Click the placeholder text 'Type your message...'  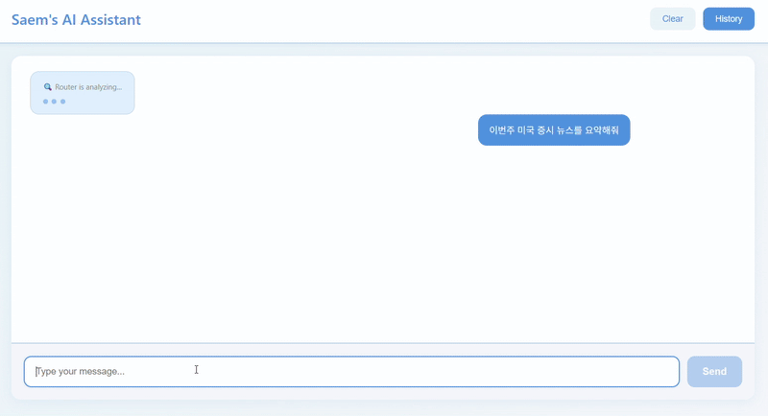pyautogui.click(x=81, y=372)
